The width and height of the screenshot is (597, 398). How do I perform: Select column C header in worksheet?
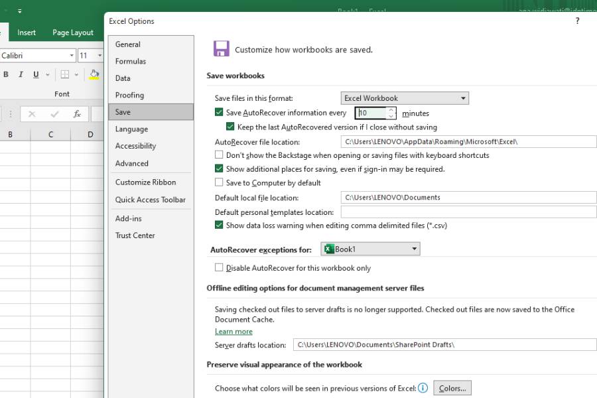pyautogui.click(x=50, y=135)
